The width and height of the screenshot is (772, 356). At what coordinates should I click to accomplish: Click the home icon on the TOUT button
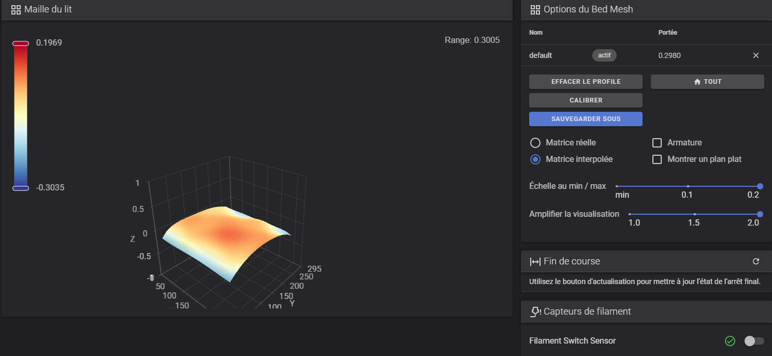[x=697, y=82]
